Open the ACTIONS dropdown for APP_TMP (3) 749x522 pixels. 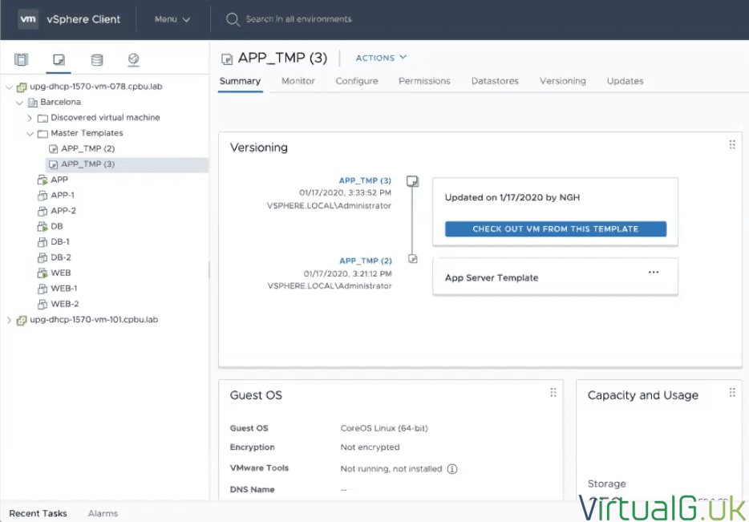(x=381, y=58)
